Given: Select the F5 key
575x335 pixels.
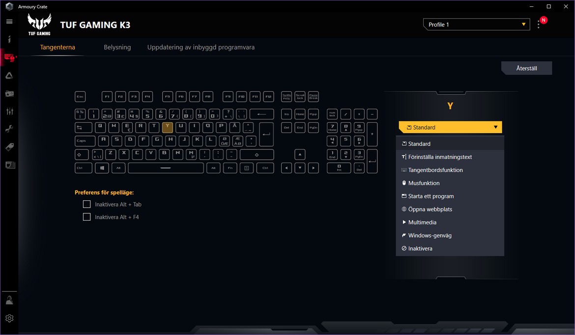Looking at the screenshot, I should pyautogui.click(x=168, y=97).
